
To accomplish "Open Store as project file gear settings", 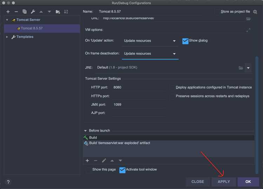I will [x=255, y=12].
